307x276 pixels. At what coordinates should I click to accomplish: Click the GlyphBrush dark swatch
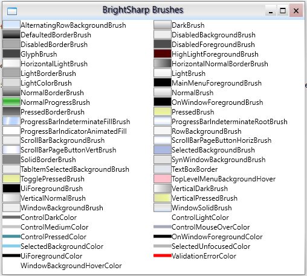tap(11, 54)
